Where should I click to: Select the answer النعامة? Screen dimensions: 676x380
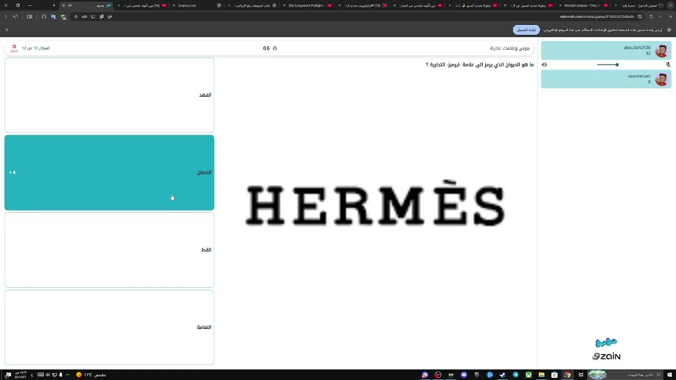coord(109,327)
